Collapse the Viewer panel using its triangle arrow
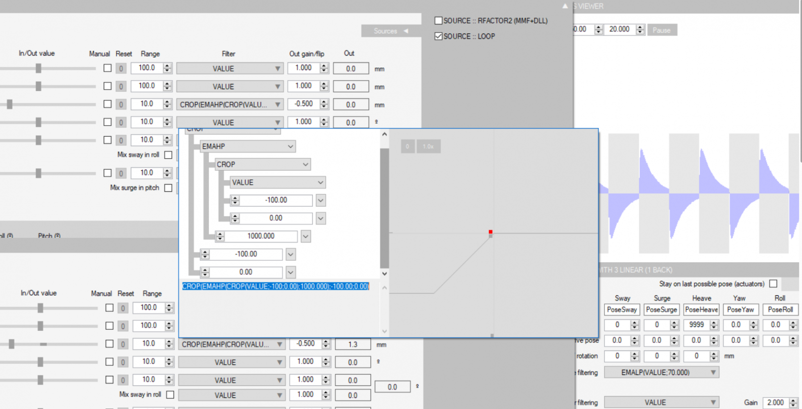Image resolution: width=802 pixels, height=409 pixels. (565, 6)
